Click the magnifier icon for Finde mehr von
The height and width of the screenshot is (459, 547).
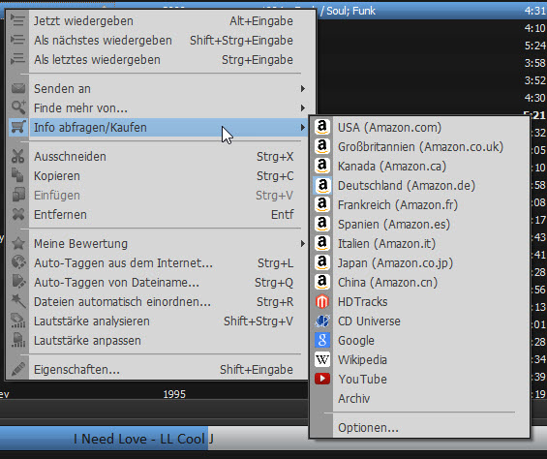click(x=18, y=107)
